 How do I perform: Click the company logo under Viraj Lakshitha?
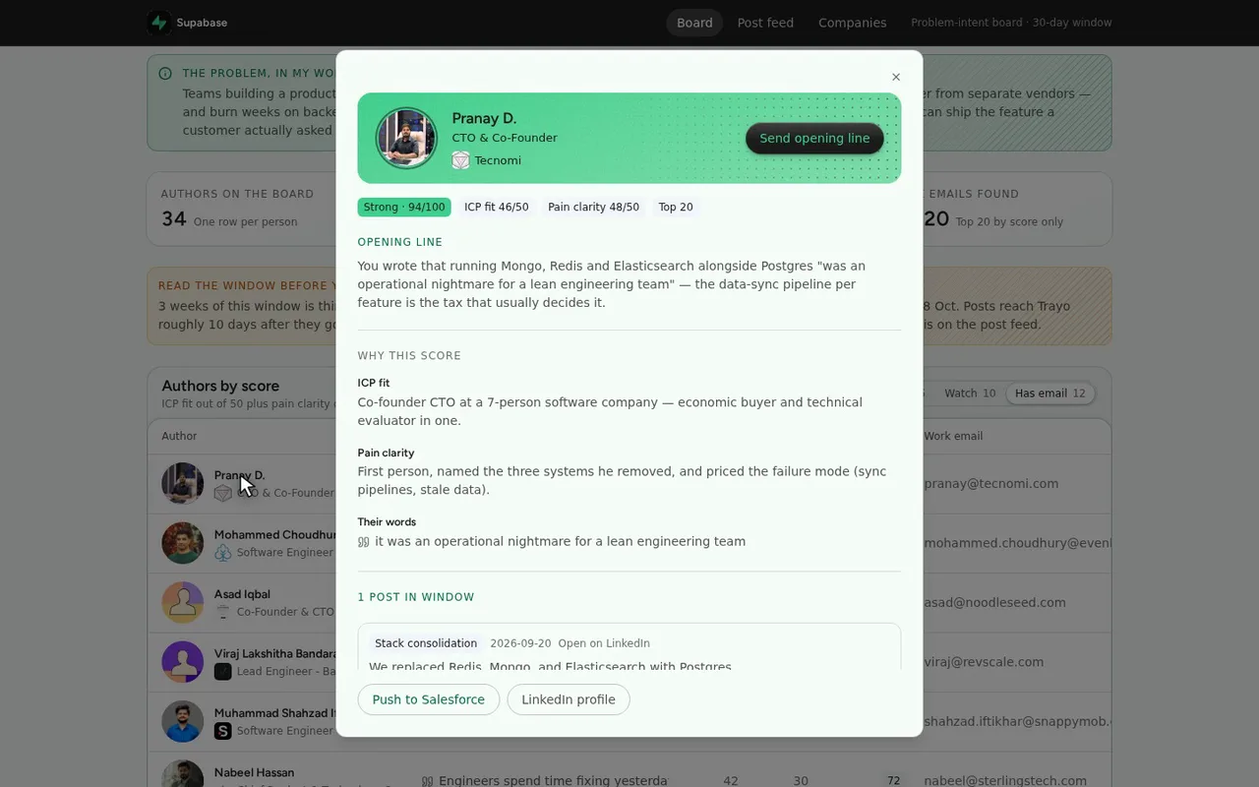point(223,671)
